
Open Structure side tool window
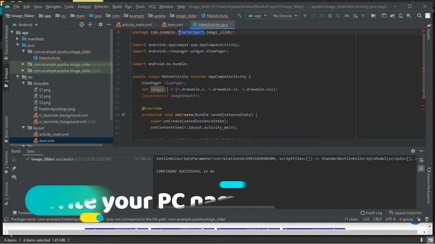[6, 194]
